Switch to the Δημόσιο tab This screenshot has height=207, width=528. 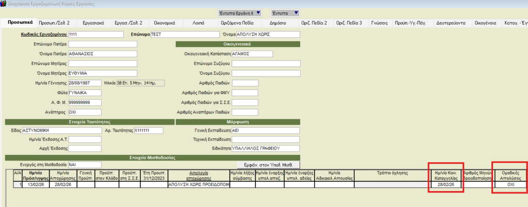click(278, 23)
